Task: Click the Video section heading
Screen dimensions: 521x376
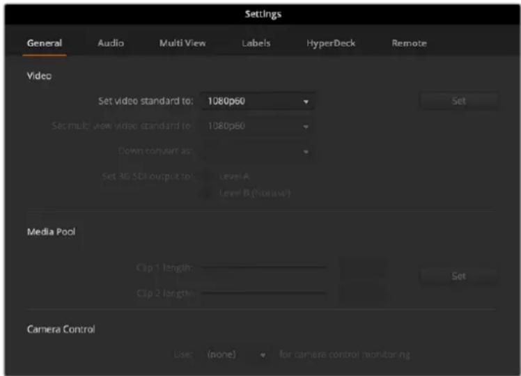Action: tap(39, 76)
